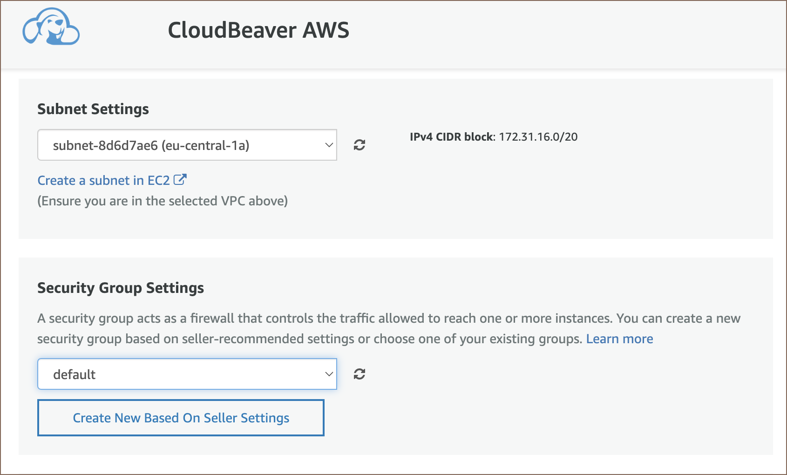Click external-link icon beside Create a subnet

click(x=180, y=180)
